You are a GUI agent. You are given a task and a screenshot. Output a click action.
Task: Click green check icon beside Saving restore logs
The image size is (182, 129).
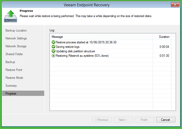pos(53,47)
